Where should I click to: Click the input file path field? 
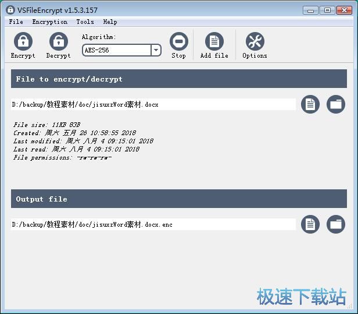[x=153, y=104]
